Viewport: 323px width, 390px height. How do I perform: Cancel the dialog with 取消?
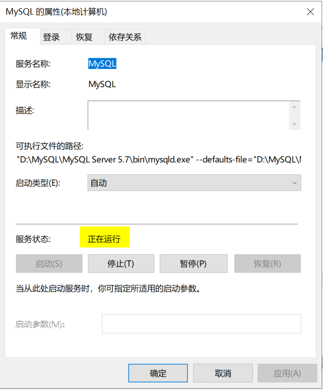point(223,373)
